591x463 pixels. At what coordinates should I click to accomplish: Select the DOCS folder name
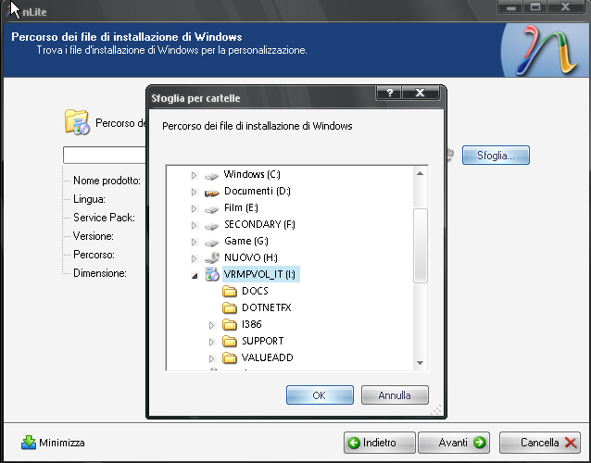click(x=255, y=291)
